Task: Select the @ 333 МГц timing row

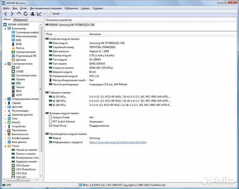Action: tap(110, 97)
